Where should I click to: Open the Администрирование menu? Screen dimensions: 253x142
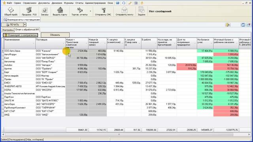pos(95,3)
